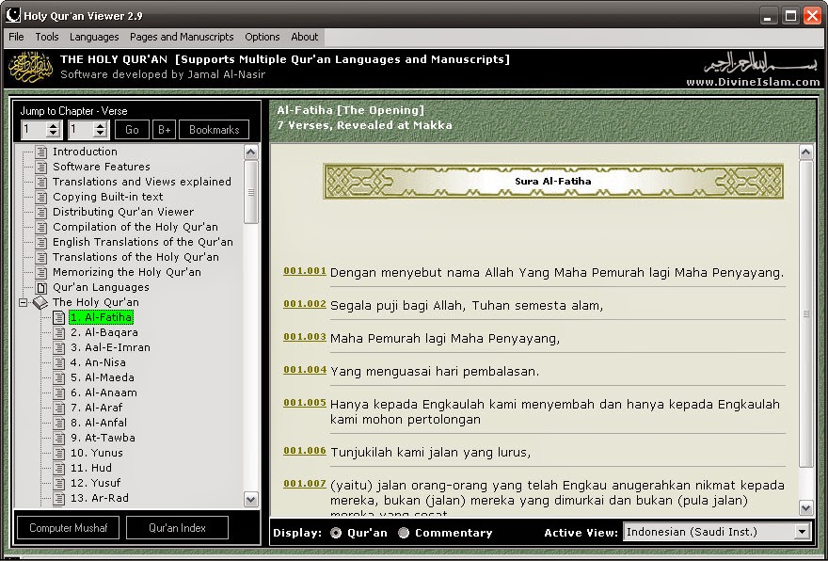828x561 pixels.
Task: Select Distributing Qur'an Viewer tree item
Action: coord(123,212)
